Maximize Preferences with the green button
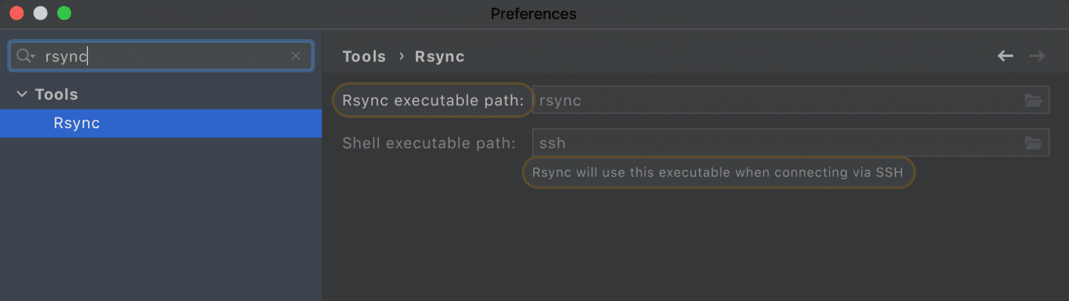The image size is (1069, 301). point(64,13)
